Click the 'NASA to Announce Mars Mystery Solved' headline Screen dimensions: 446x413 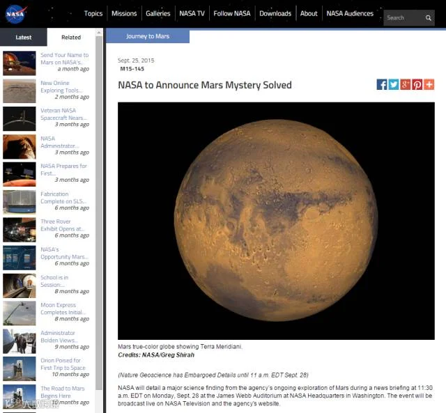[x=205, y=85]
